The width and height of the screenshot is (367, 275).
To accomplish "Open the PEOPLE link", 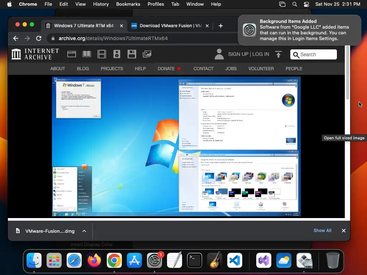I will pos(294,68).
